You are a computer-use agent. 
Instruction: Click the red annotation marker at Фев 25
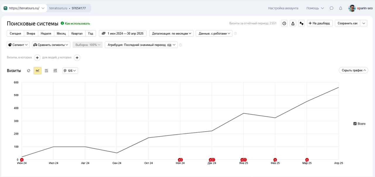point(275,160)
